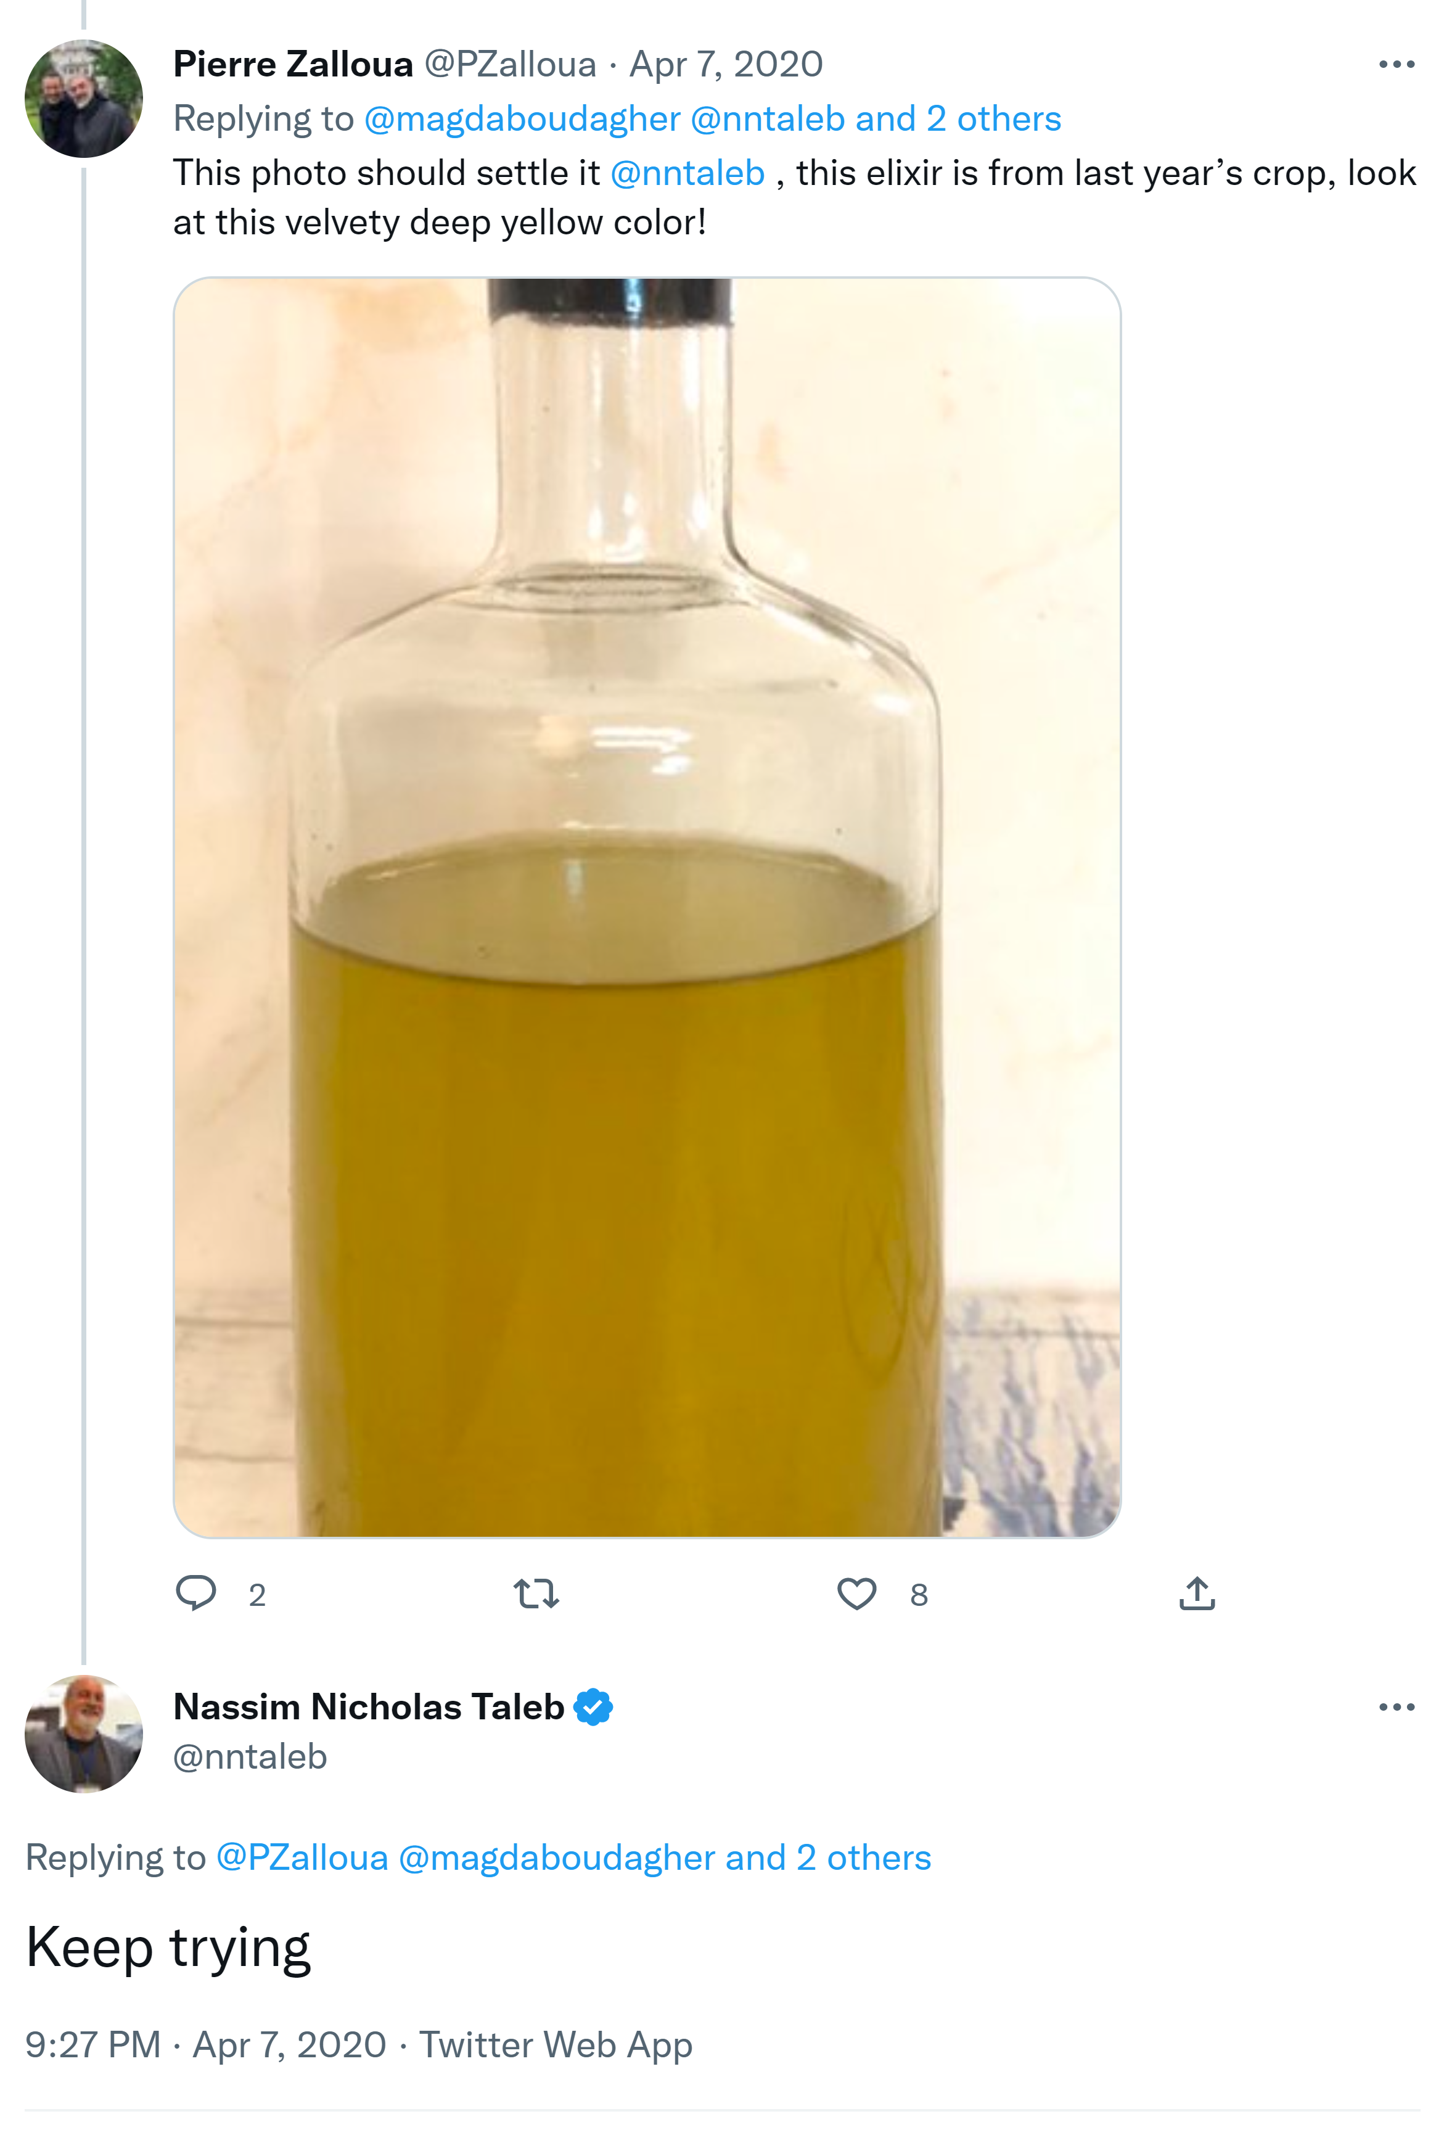Click the share icon under the olive oil photo
The width and height of the screenshot is (1436, 2143).
click(1197, 1594)
